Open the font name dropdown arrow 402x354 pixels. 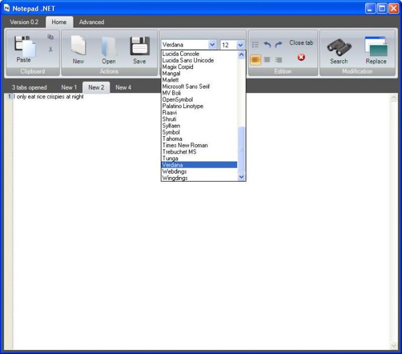[x=212, y=45]
